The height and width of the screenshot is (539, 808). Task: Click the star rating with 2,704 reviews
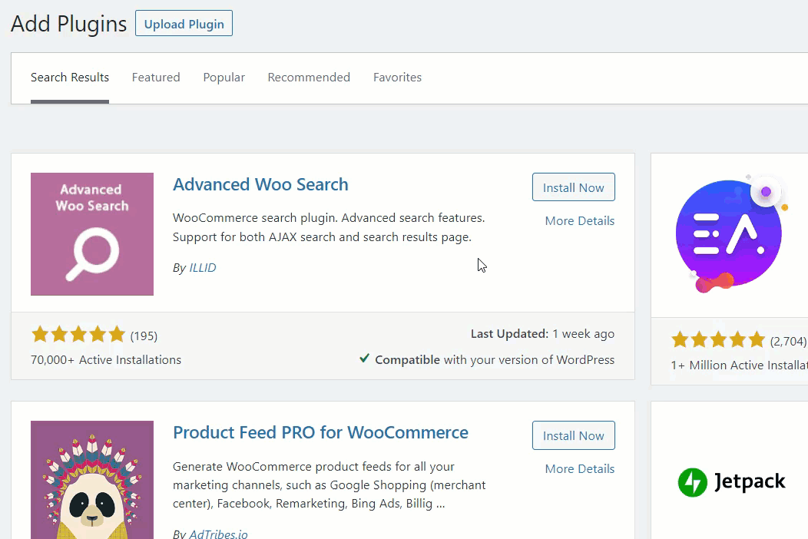718,340
